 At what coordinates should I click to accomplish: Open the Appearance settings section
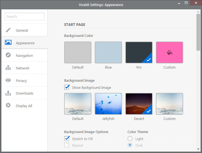[x=25, y=43]
